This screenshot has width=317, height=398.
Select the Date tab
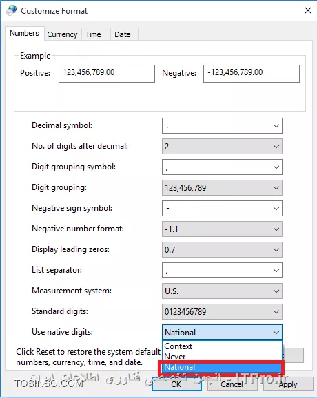(123, 34)
